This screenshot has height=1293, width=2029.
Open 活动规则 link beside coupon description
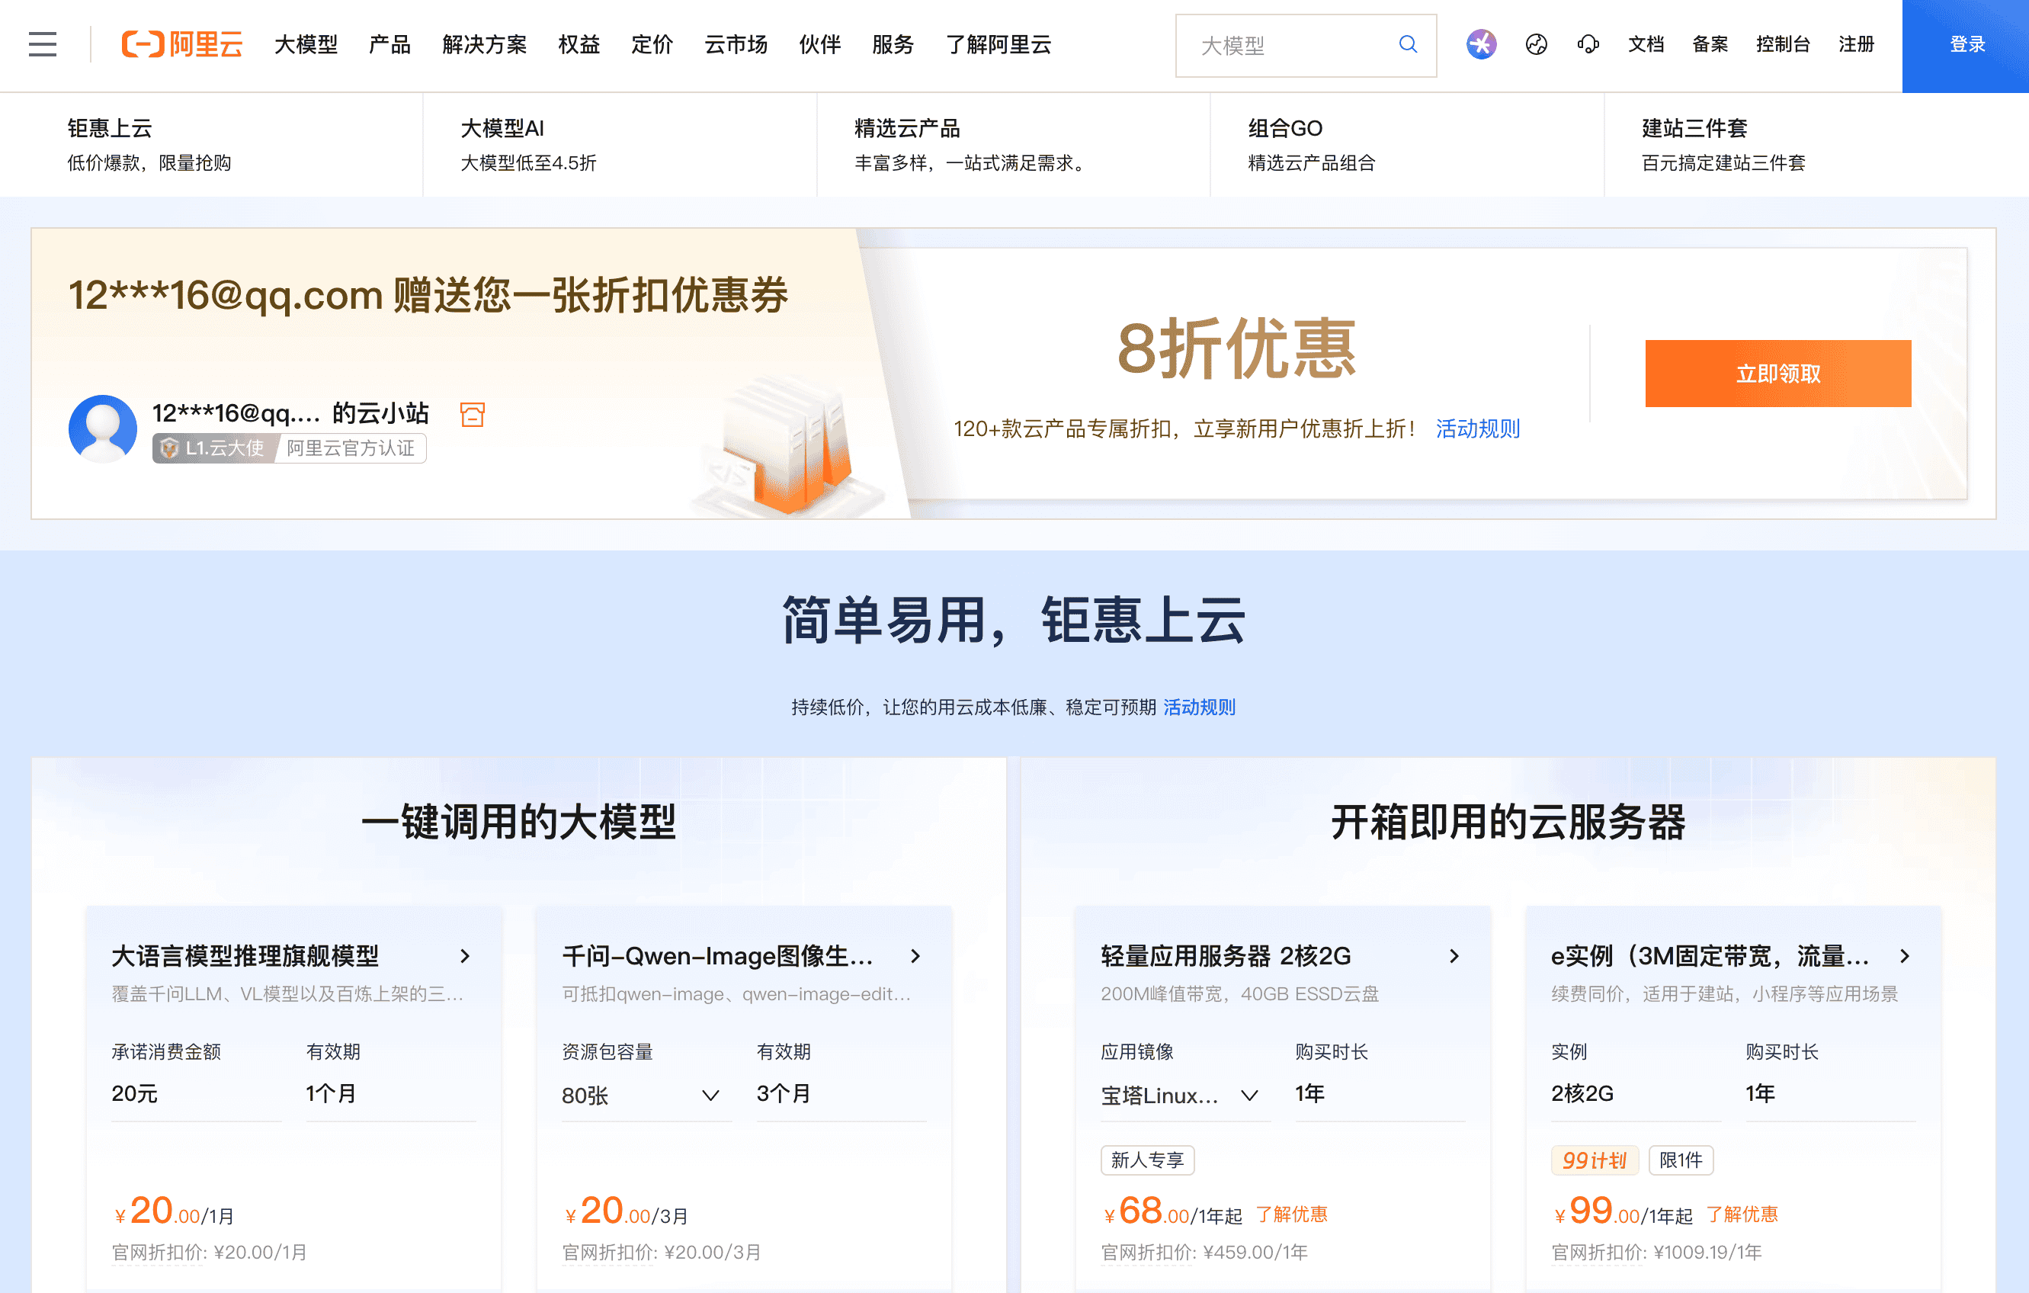point(1477,429)
